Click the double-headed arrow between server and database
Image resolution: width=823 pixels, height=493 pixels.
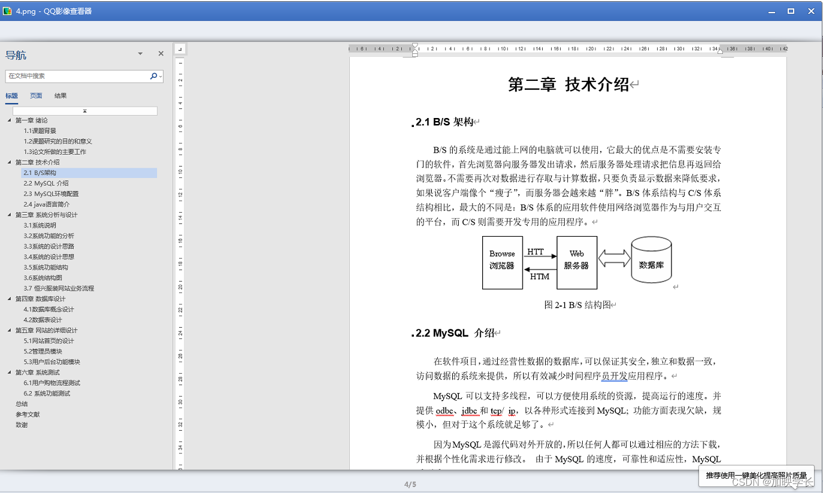pos(615,258)
